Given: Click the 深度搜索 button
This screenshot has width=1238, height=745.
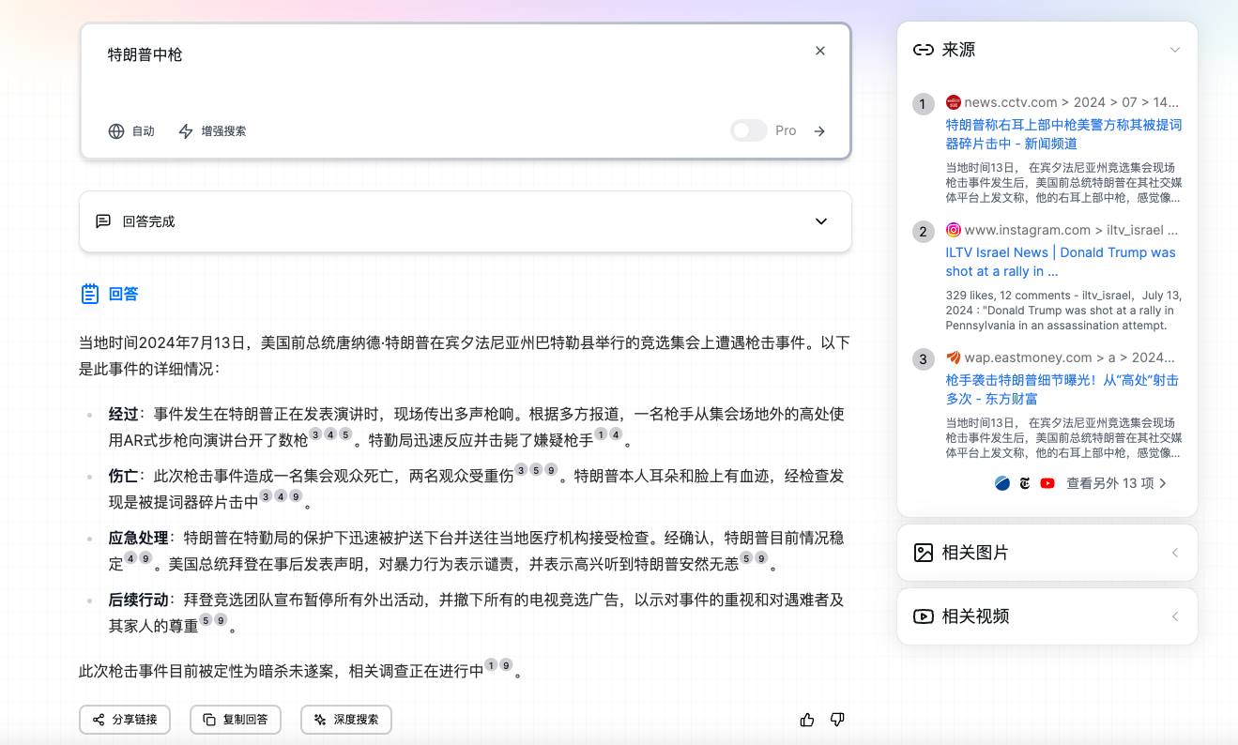Looking at the screenshot, I should 346,720.
